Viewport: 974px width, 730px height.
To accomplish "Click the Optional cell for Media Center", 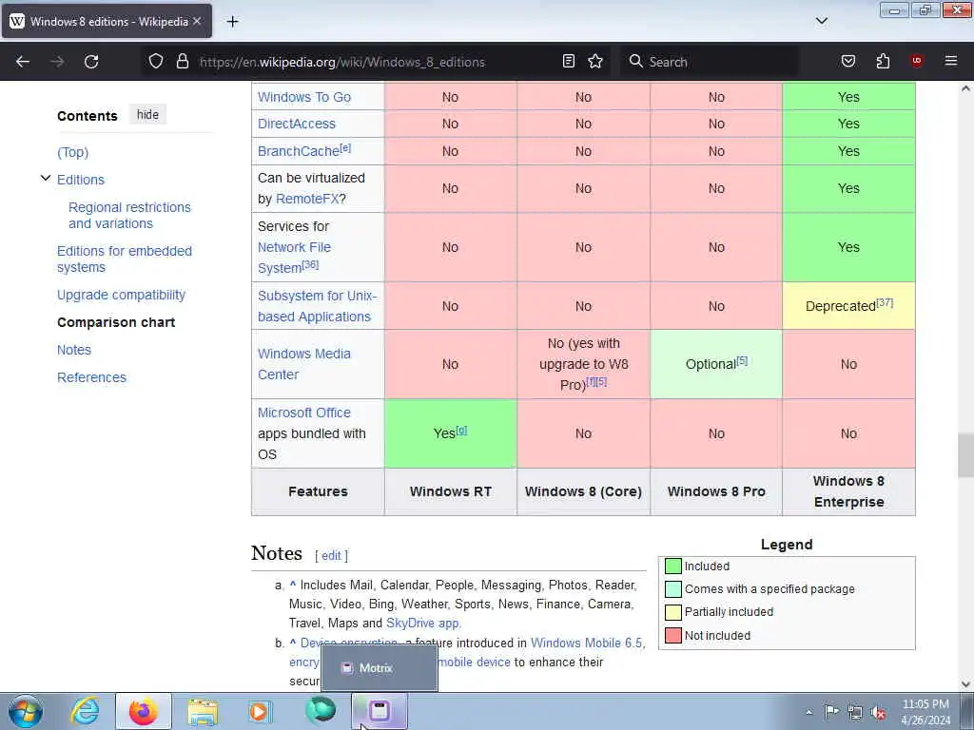I will pos(716,364).
